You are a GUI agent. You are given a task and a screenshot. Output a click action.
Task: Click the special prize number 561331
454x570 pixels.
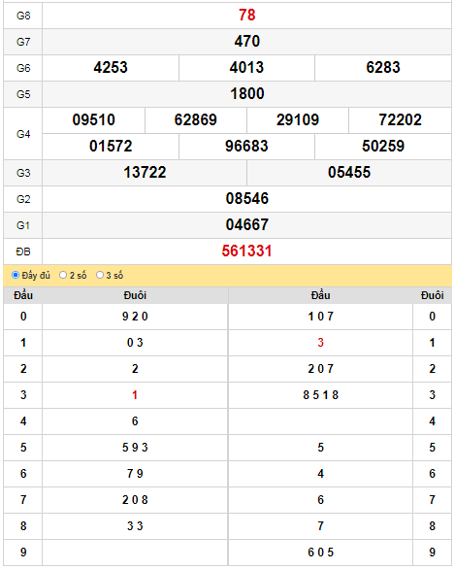point(246,251)
